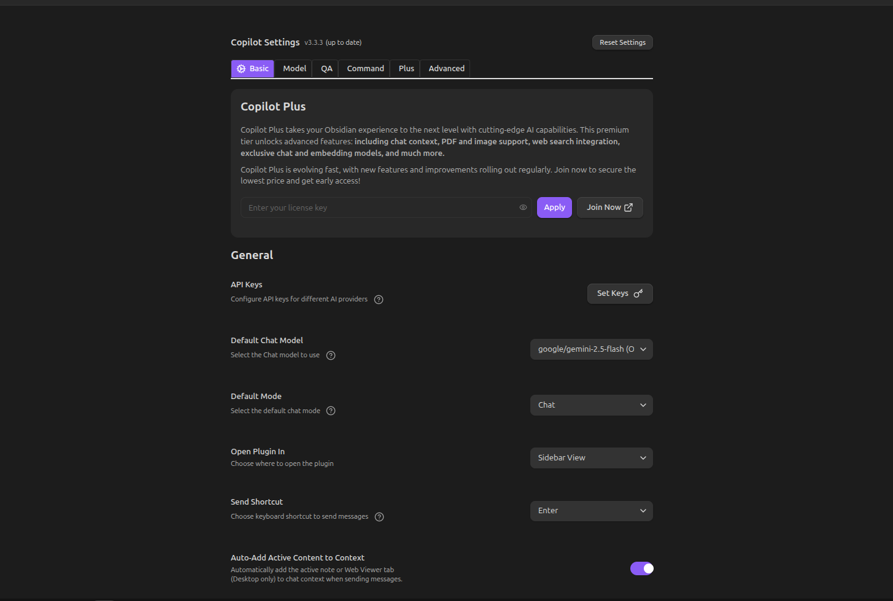Go to the QA tab
The height and width of the screenshot is (601, 893).
pos(327,69)
